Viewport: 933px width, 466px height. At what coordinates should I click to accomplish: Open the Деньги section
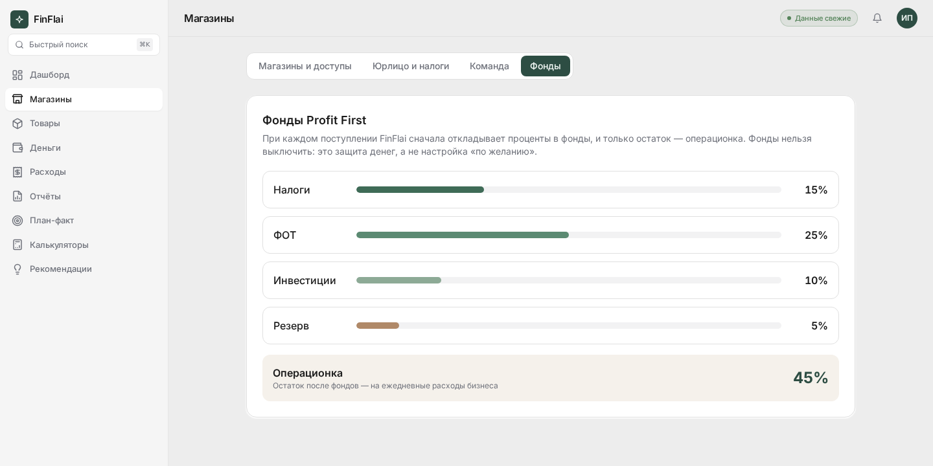[x=84, y=148]
